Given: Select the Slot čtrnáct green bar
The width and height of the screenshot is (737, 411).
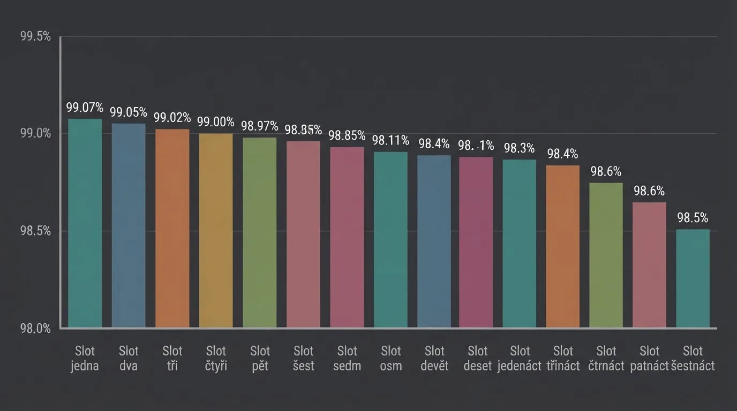Looking at the screenshot, I should coord(606,255).
